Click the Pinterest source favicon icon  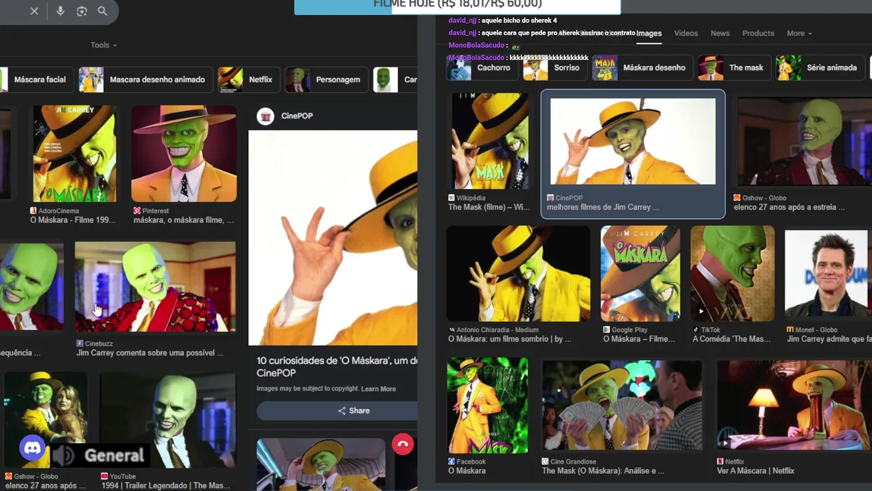(137, 211)
